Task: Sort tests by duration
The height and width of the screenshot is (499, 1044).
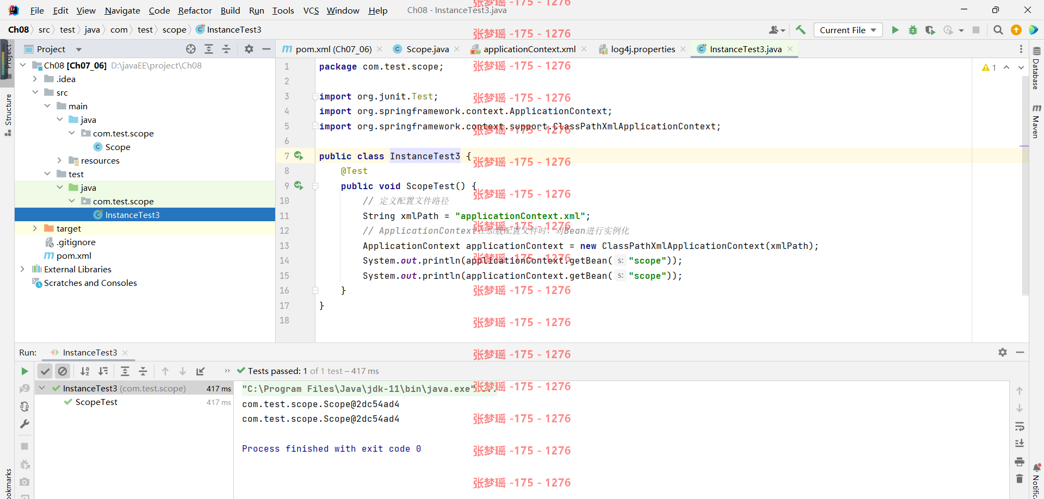Action: [x=103, y=371]
